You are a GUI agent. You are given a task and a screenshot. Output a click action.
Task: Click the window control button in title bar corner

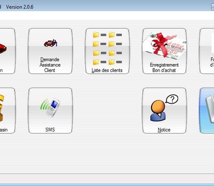pyautogui.click(x=213, y=7)
